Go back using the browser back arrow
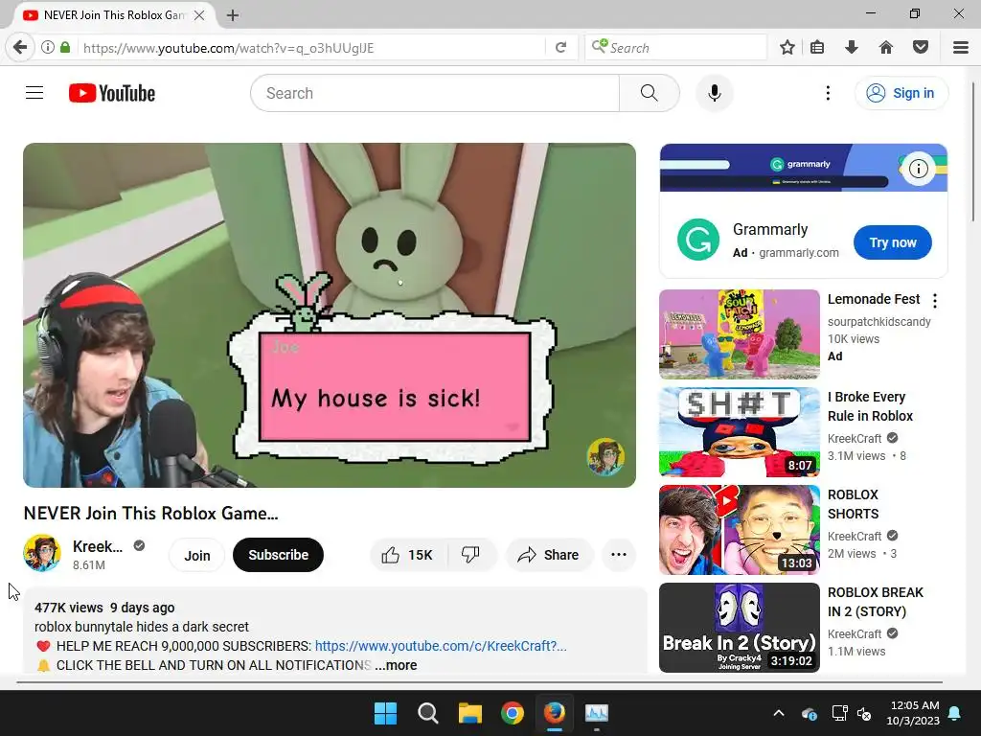This screenshot has width=981, height=736. click(20, 48)
